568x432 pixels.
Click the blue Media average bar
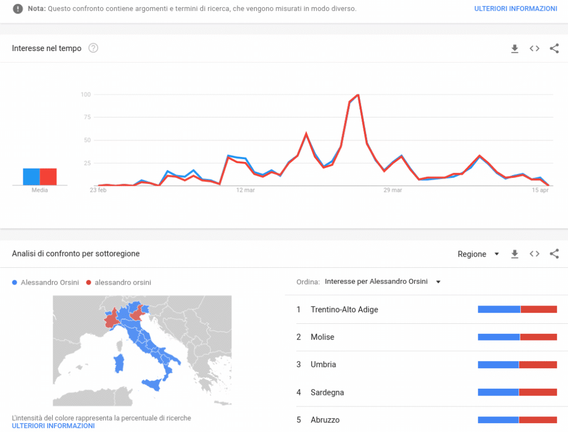tap(31, 176)
